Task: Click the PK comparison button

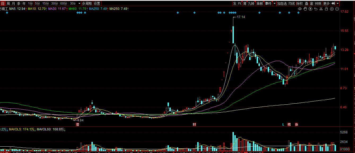Action: (240, 3)
